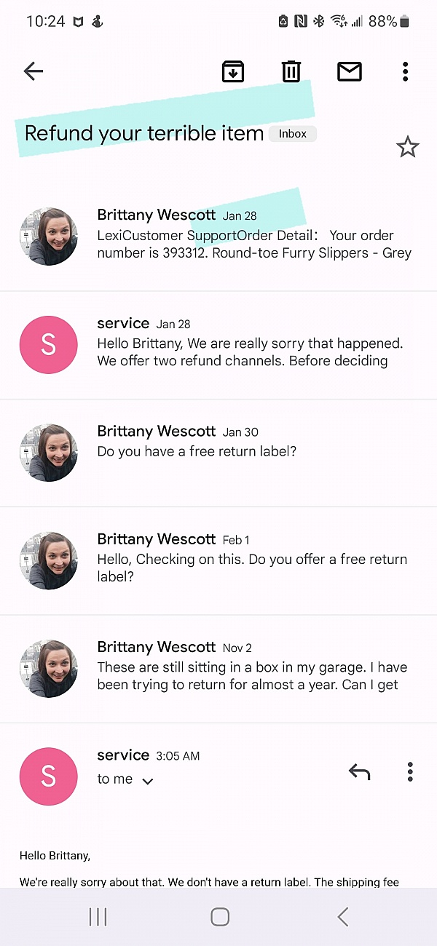Screen dimensions: 437x946
Task: Tap the Android system back chevron
Action: tap(343, 917)
